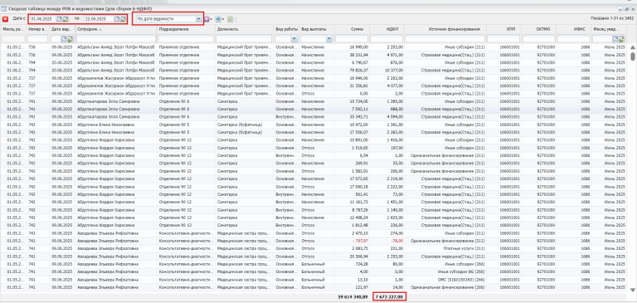Open calendar icon in Дата вед. filter
The width and height of the screenshot is (637, 303).
[64, 39]
